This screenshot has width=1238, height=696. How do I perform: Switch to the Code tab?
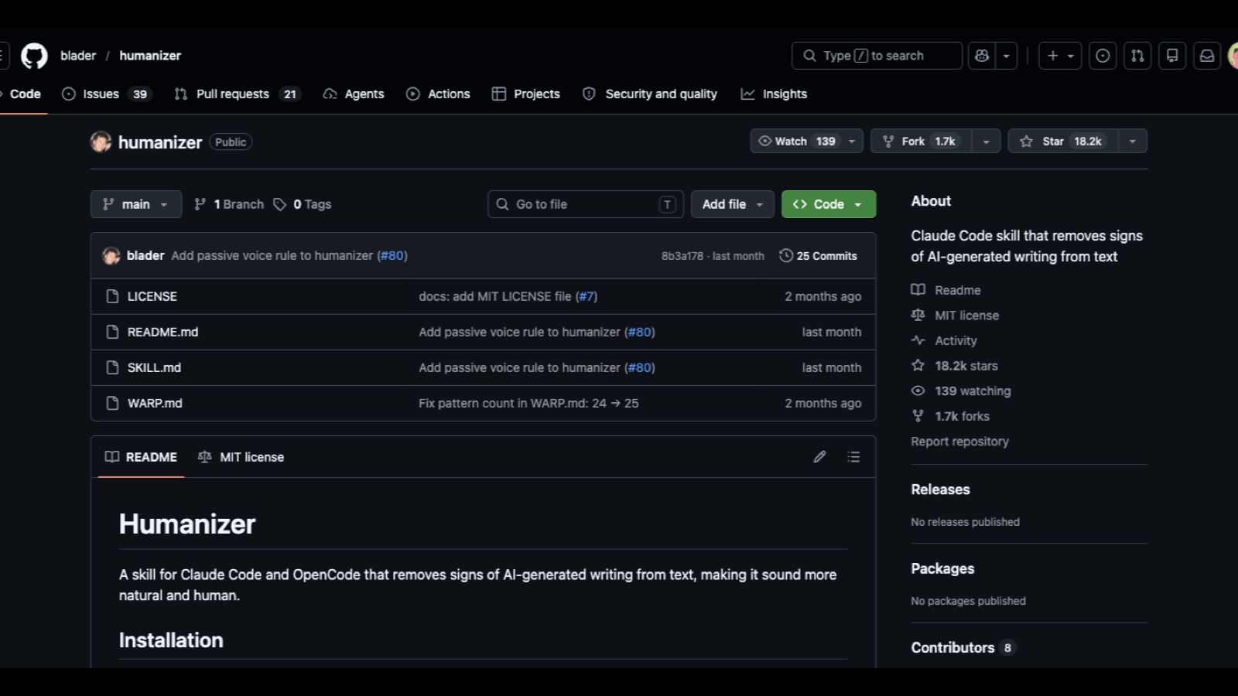click(x=23, y=94)
